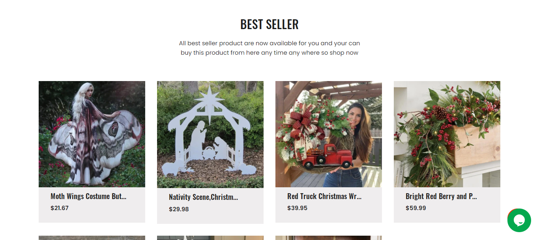The image size is (539, 240).
Task: View the Bright Red Berry garland image
Action: [x=447, y=134]
